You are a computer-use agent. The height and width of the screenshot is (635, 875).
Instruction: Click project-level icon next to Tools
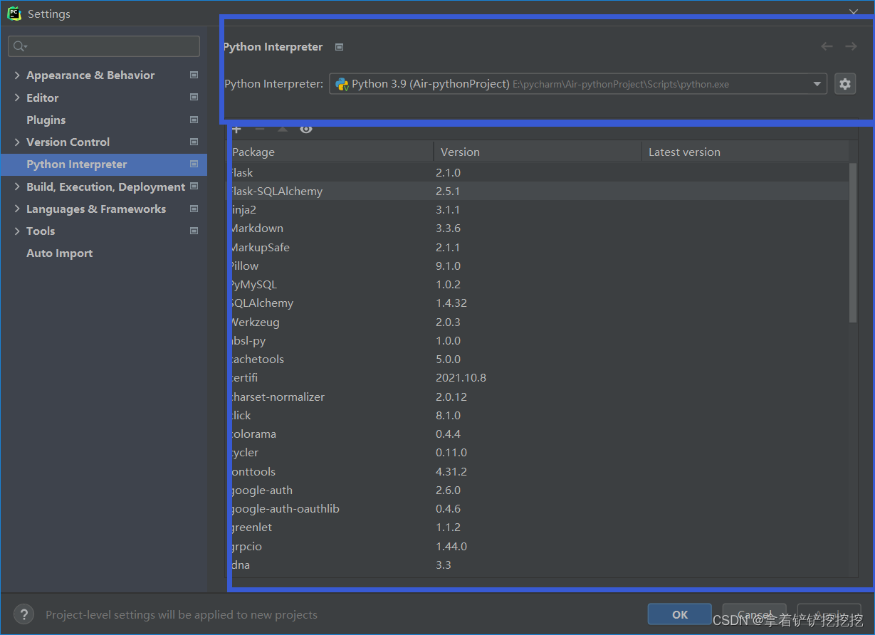click(194, 231)
